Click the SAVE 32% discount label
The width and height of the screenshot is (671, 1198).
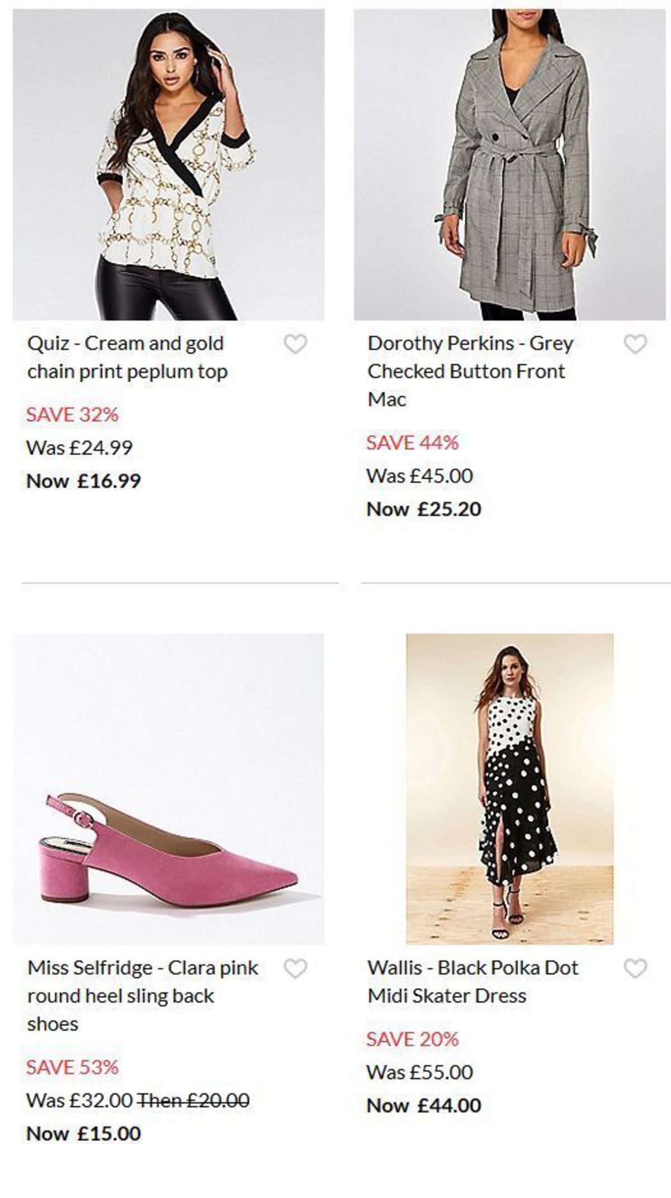73,415
